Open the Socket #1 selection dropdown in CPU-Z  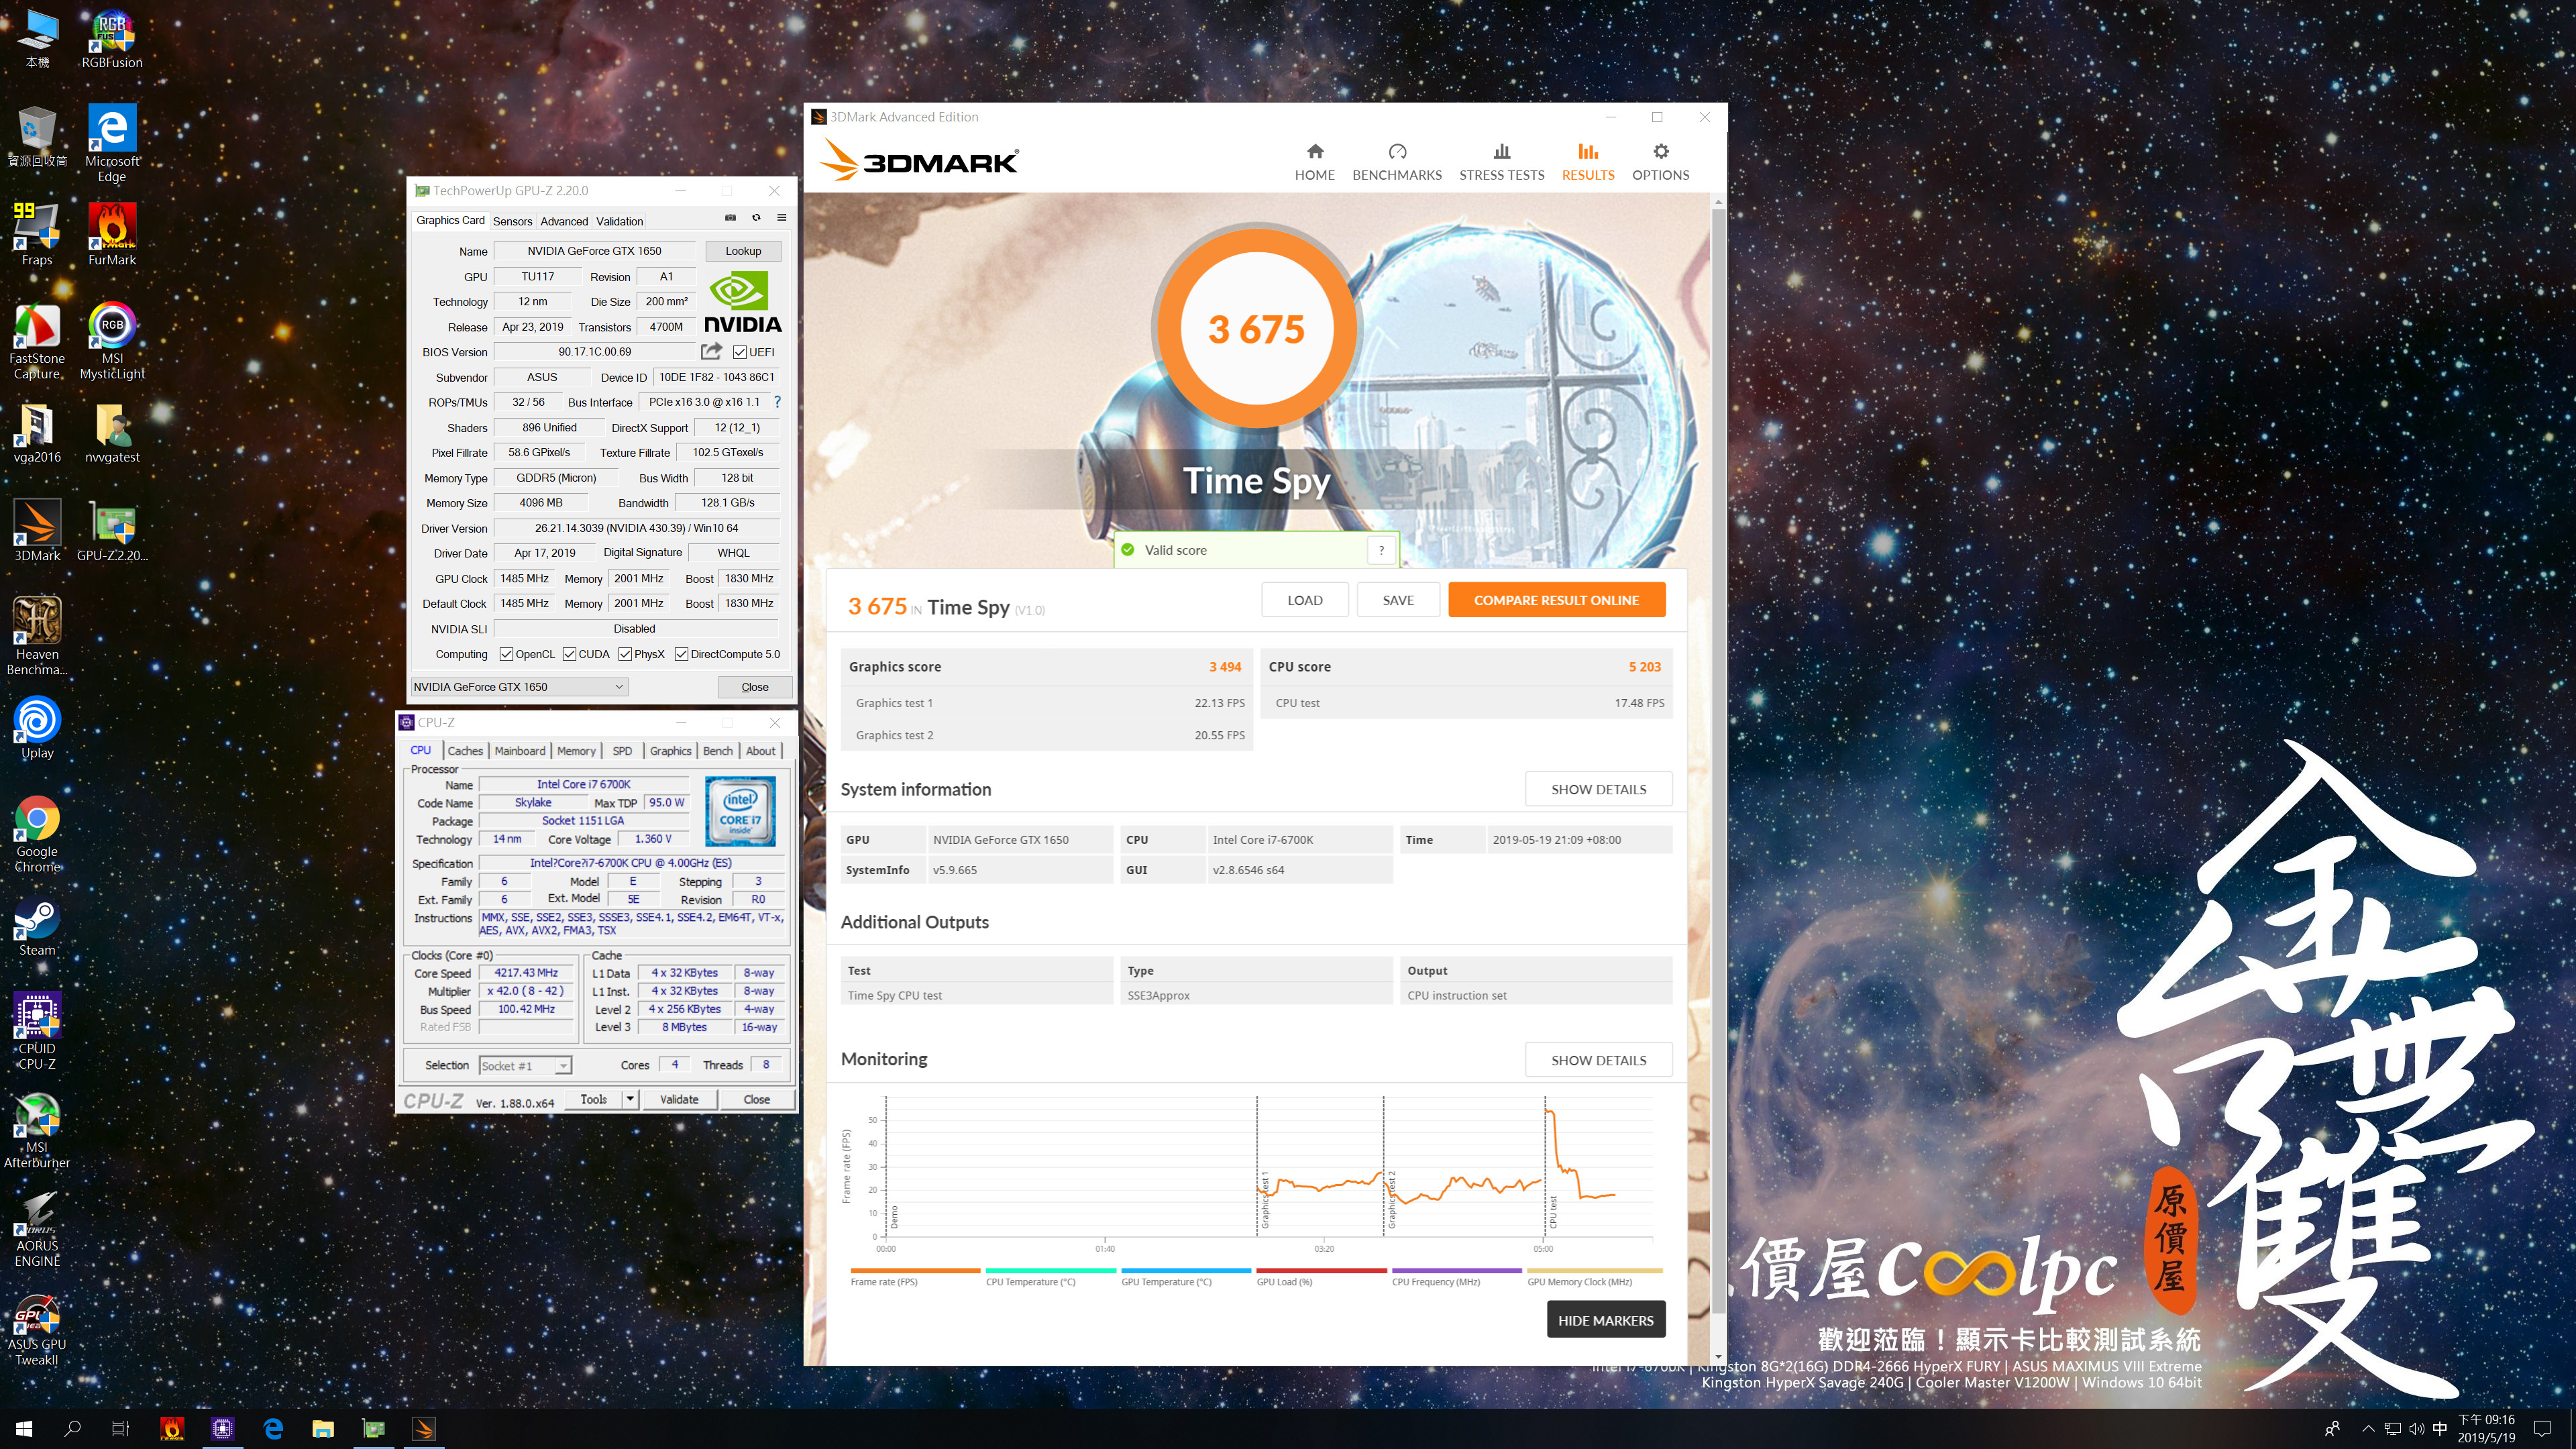coord(525,1066)
